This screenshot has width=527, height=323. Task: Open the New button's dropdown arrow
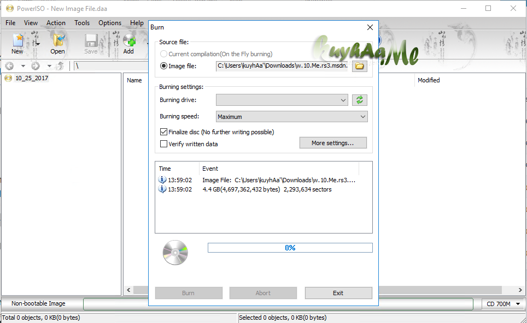(38, 44)
